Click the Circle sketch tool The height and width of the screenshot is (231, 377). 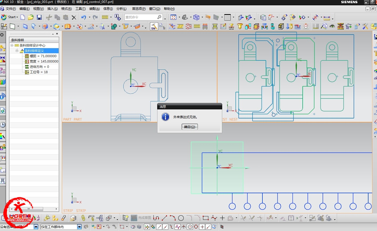coord(181,218)
